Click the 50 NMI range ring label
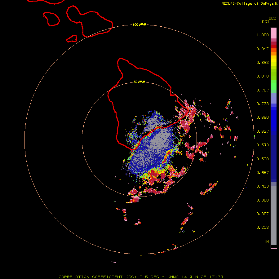 click(x=139, y=82)
